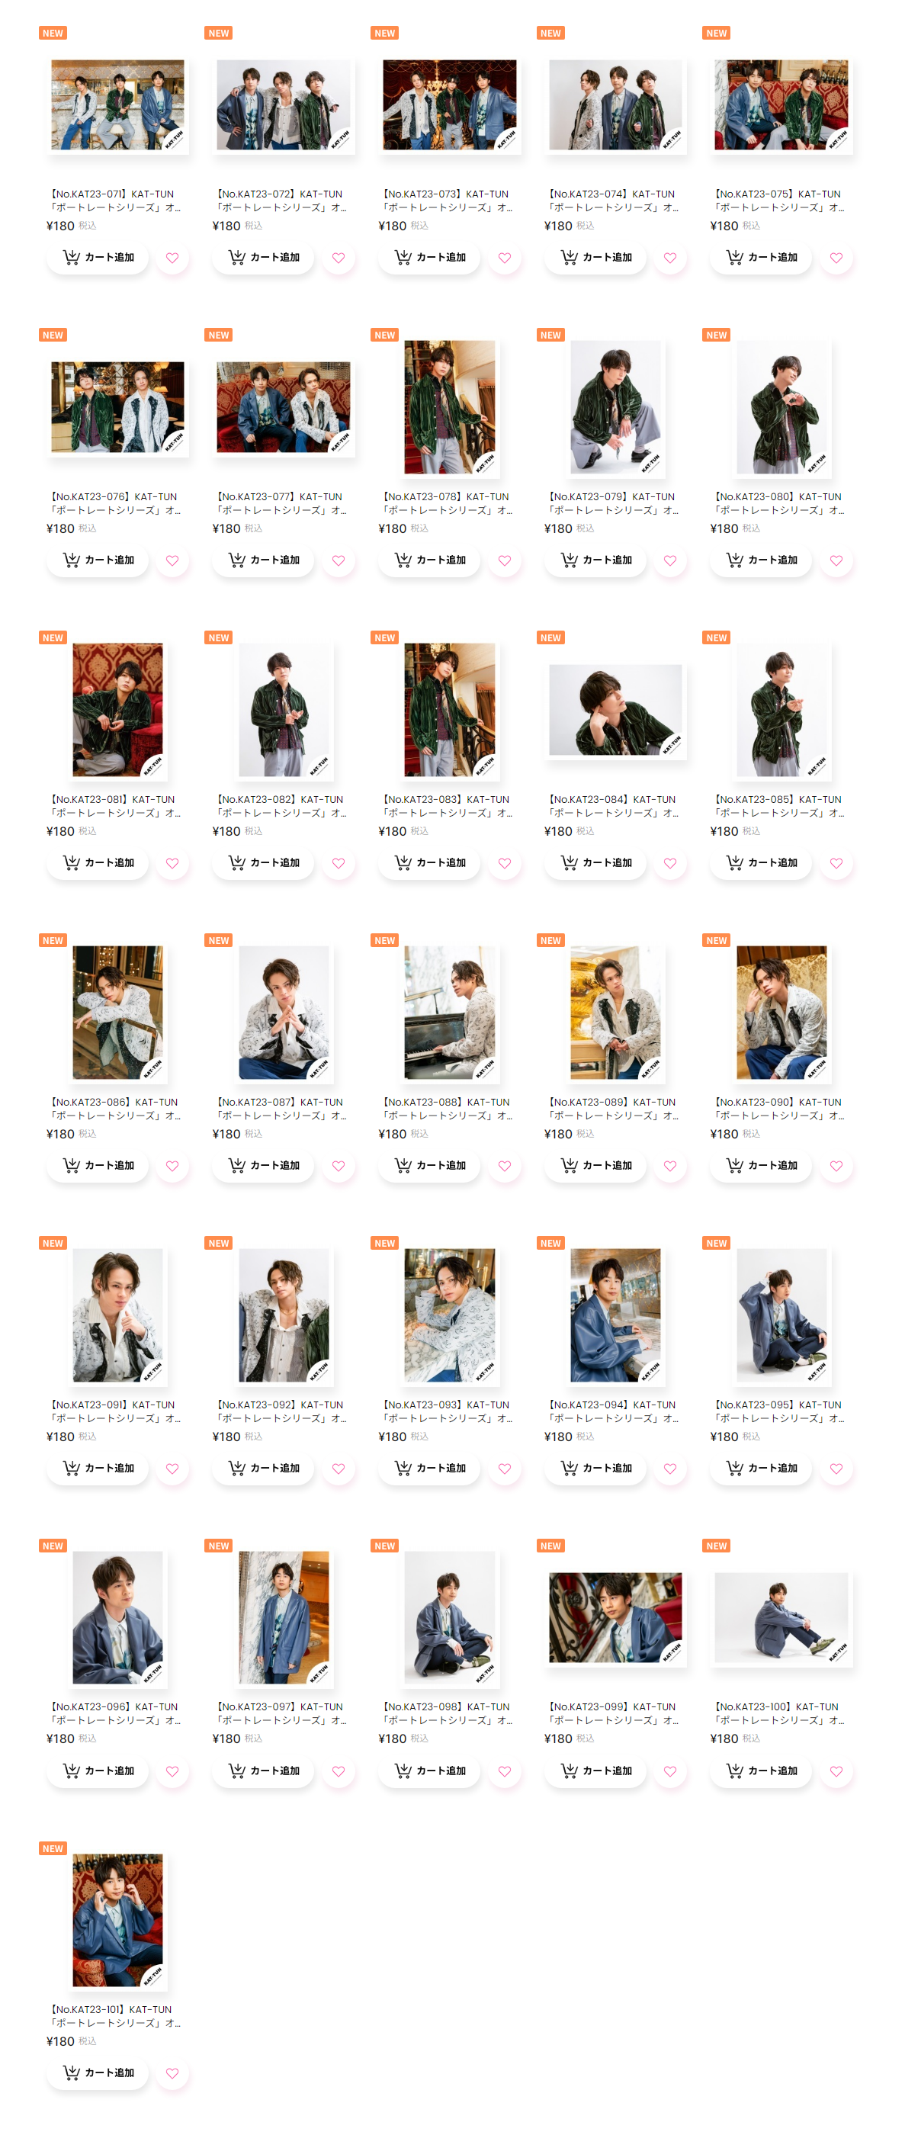Image resolution: width=905 pixels, height=2135 pixels.
Task: Click heart icon for item KAT23-075
Action: point(836,258)
